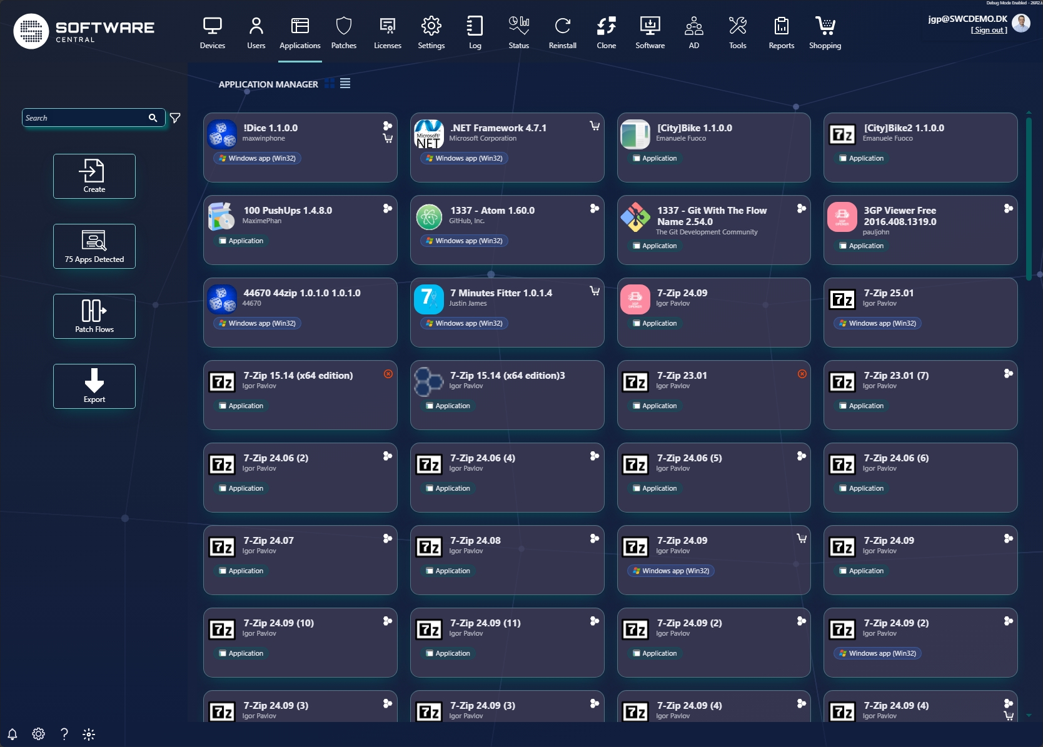Open 75 Apps Detected
The image size is (1043, 747).
click(x=94, y=246)
